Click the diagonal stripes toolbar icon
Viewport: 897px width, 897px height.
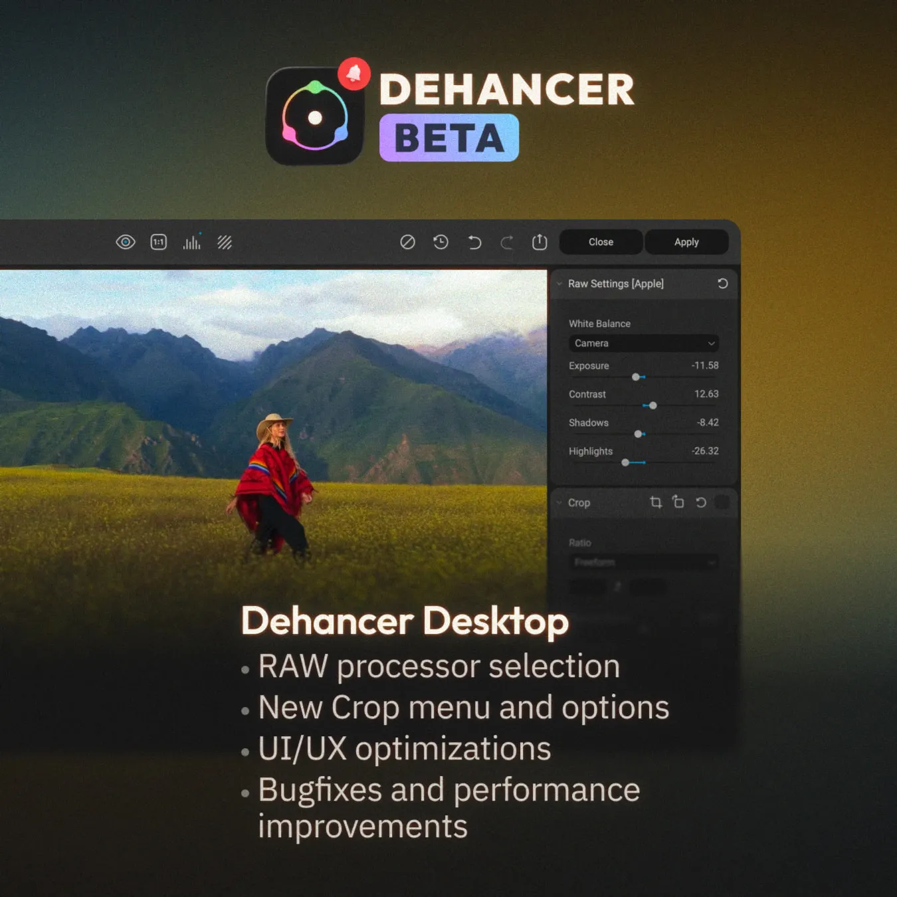[x=225, y=243]
